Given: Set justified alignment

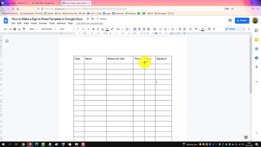Looking at the screenshot, I should pyautogui.click(x=148, y=29).
